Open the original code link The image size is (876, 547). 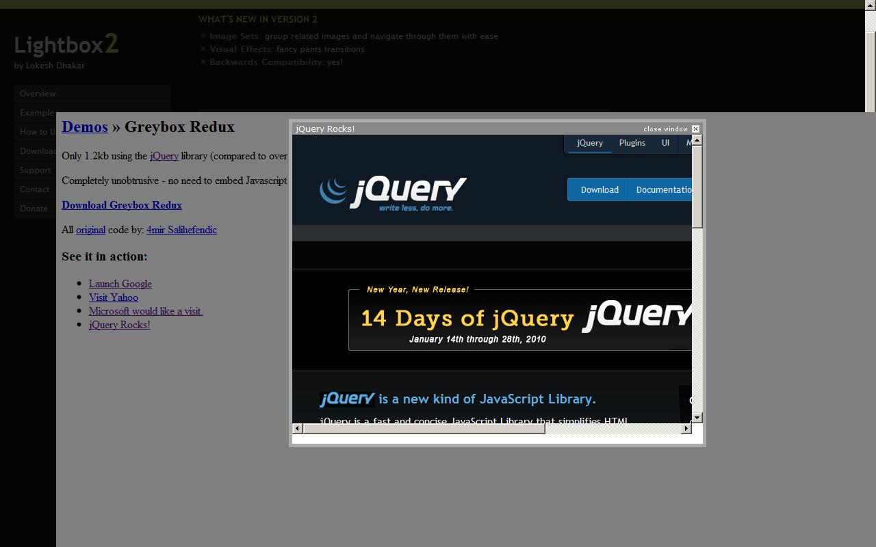[90, 230]
